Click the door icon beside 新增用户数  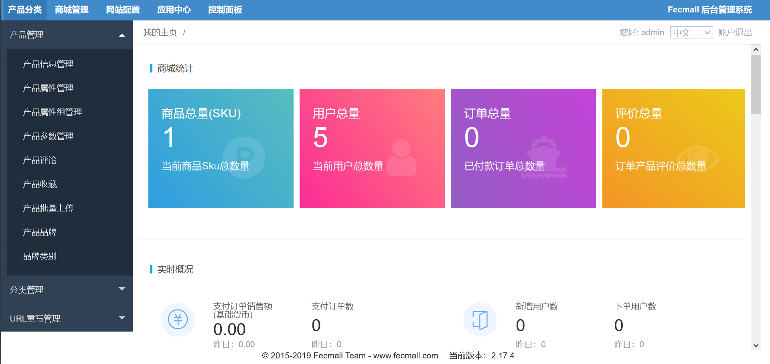(x=480, y=320)
